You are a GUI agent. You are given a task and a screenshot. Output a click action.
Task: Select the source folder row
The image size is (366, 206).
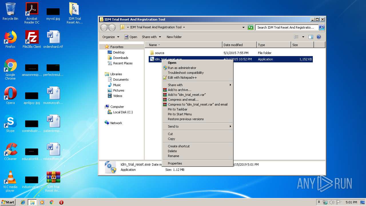pos(231,53)
